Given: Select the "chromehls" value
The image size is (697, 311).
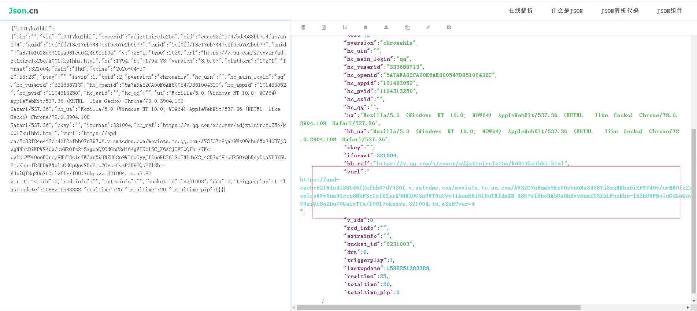Looking at the screenshot, I should pos(397,43).
